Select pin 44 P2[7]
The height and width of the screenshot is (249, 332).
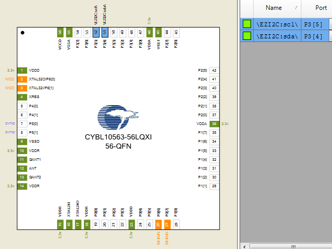167,32
